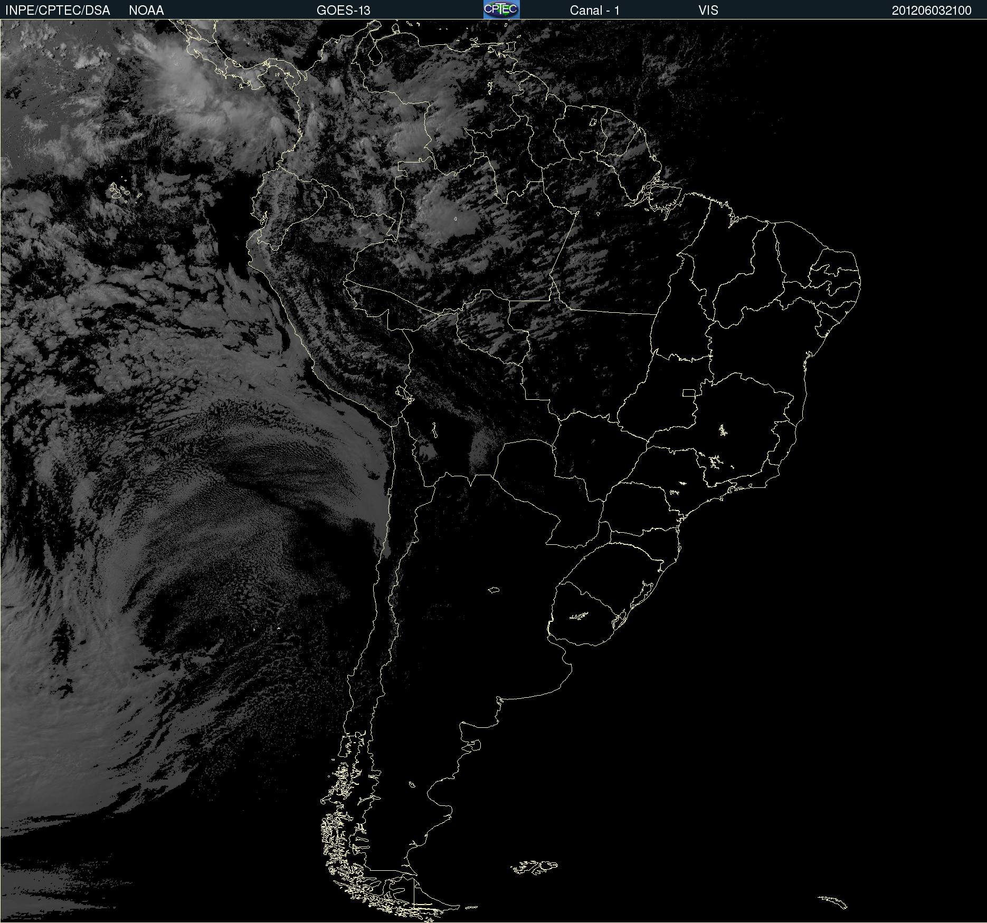Click the GOES-13 satellite label
987x923 pixels.
(x=344, y=11)
